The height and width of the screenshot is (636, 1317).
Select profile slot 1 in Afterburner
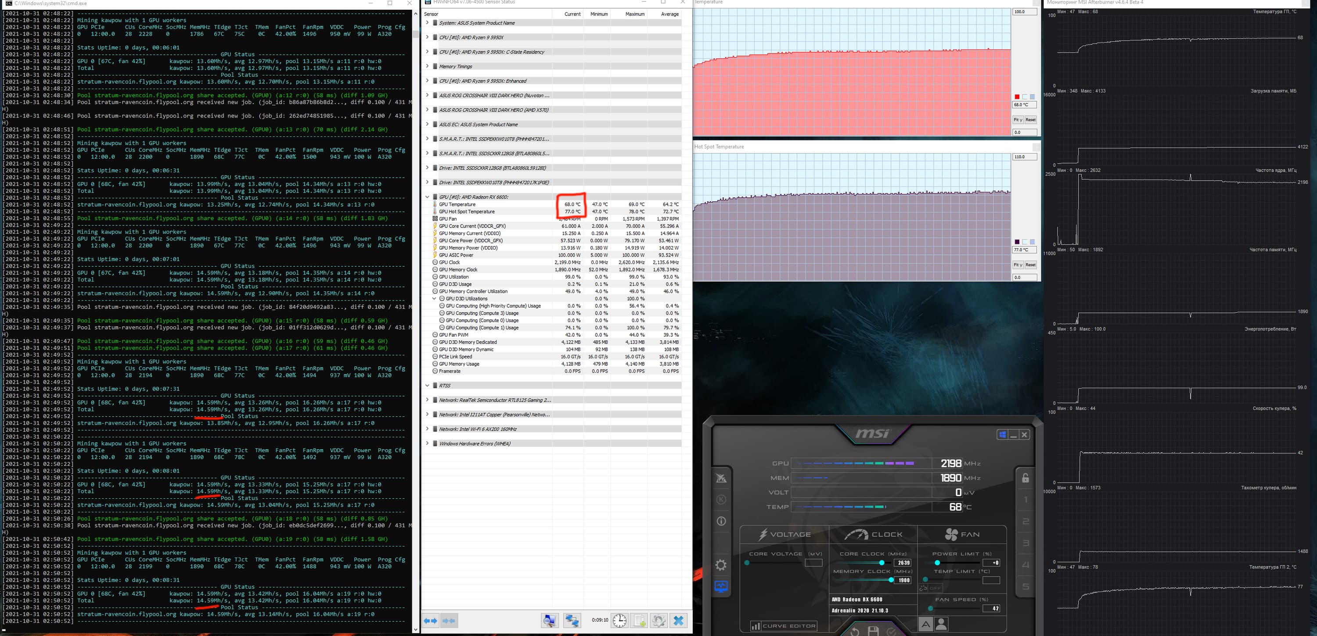1025,500
